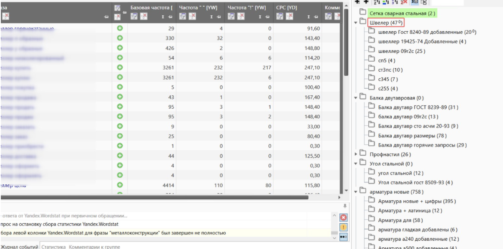Expand the Профнастил (26) group

coord(356,154)
